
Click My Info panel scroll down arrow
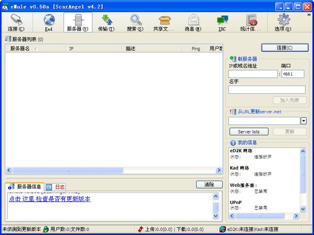click(x=303, y=209)
